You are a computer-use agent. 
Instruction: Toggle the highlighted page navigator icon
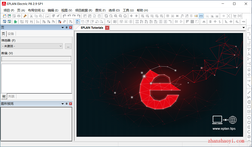click(78, 21)
